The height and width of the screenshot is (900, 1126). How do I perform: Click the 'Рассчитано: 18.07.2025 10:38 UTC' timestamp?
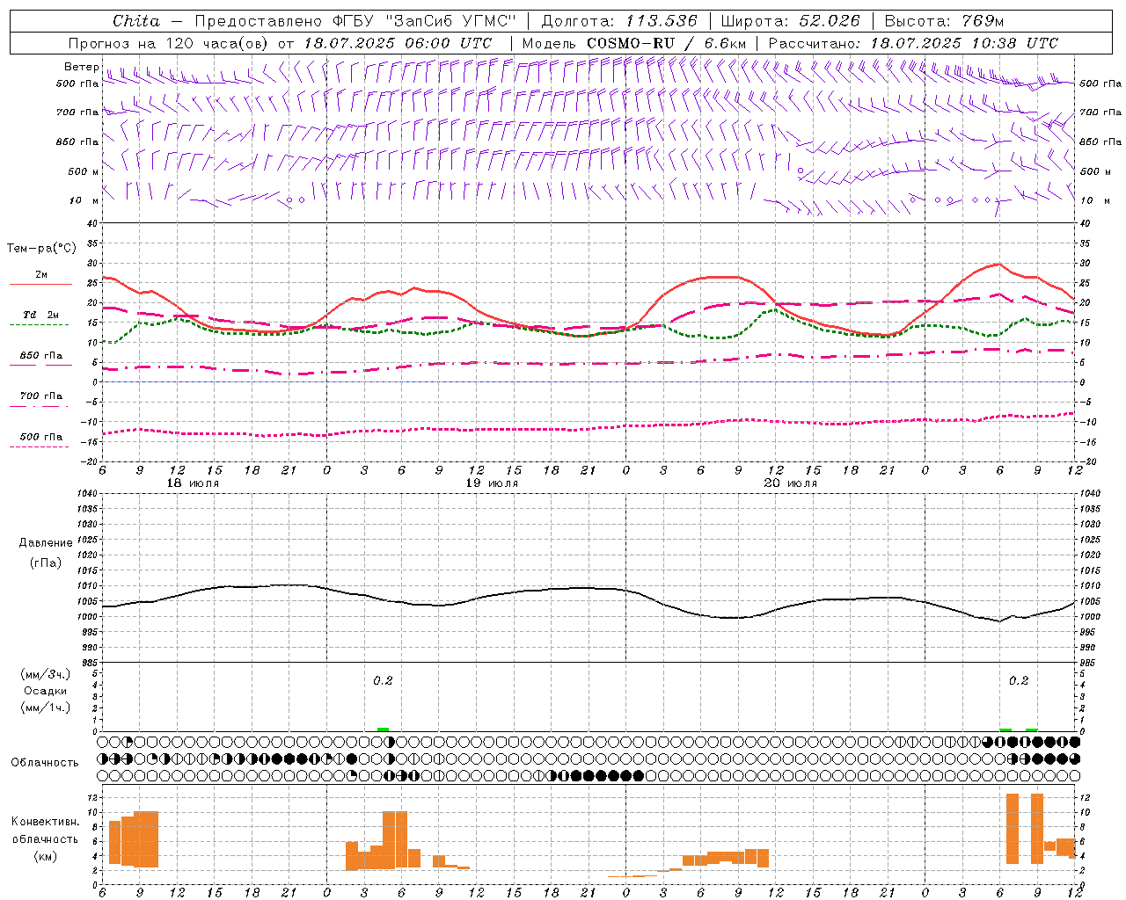(x=913, y=43)
